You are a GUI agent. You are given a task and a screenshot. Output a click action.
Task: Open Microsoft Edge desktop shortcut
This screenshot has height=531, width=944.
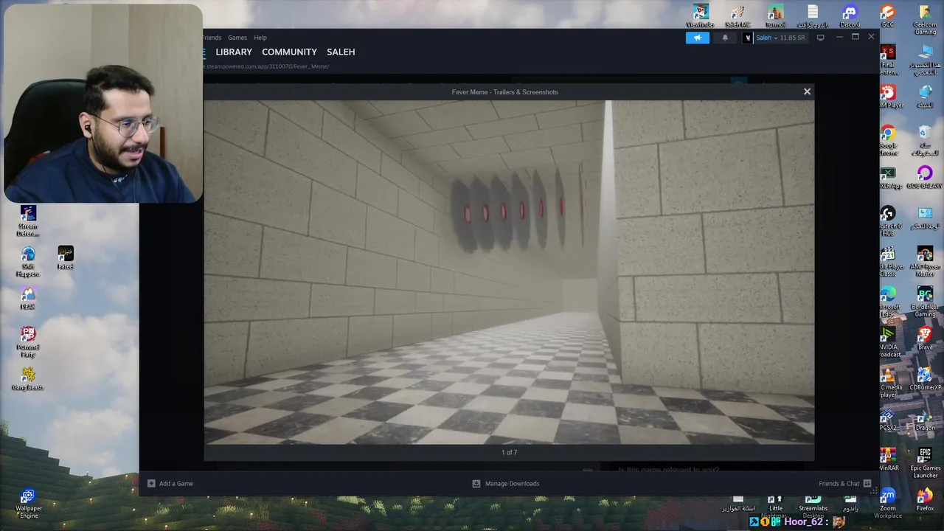coord(888,302)
